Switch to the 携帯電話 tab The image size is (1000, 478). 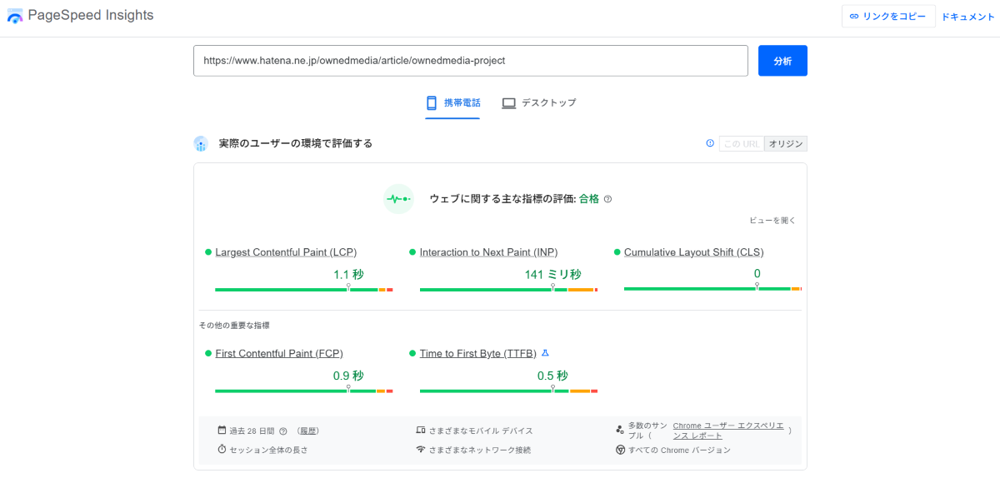(x=452, y=102)
